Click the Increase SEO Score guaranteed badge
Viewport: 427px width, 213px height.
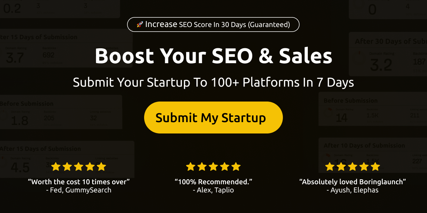pos(213,24)
